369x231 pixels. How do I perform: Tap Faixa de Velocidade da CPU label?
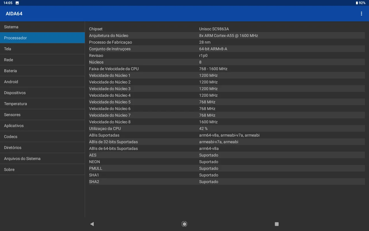point(114,69)
